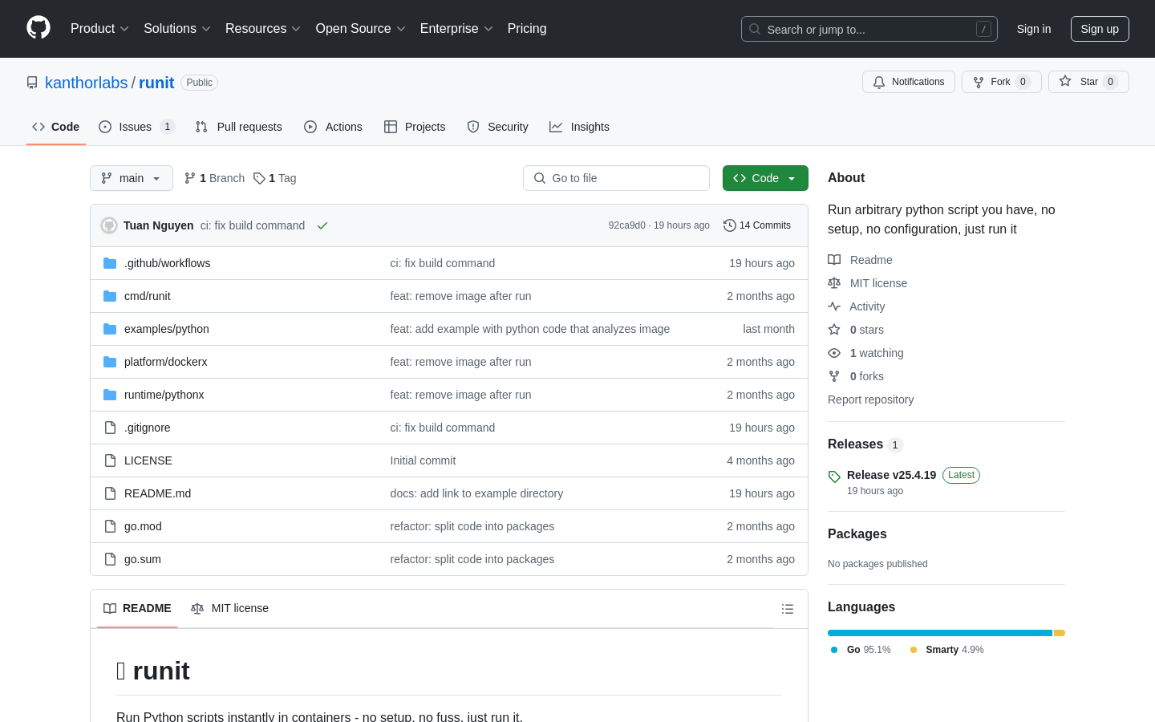This screenshot has height=722, width=1155.
Task: Switch to the Issues tab
Action: click(136, 127)
